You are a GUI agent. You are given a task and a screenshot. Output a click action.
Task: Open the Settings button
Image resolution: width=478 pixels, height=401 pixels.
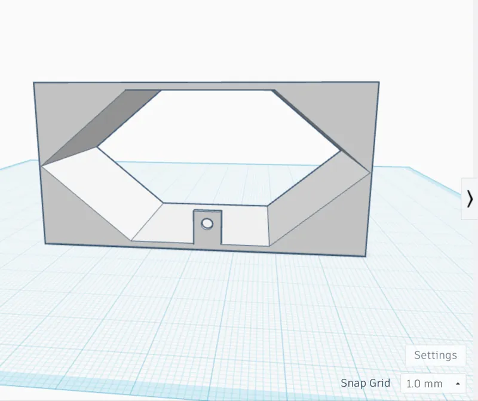coord(436,355)
